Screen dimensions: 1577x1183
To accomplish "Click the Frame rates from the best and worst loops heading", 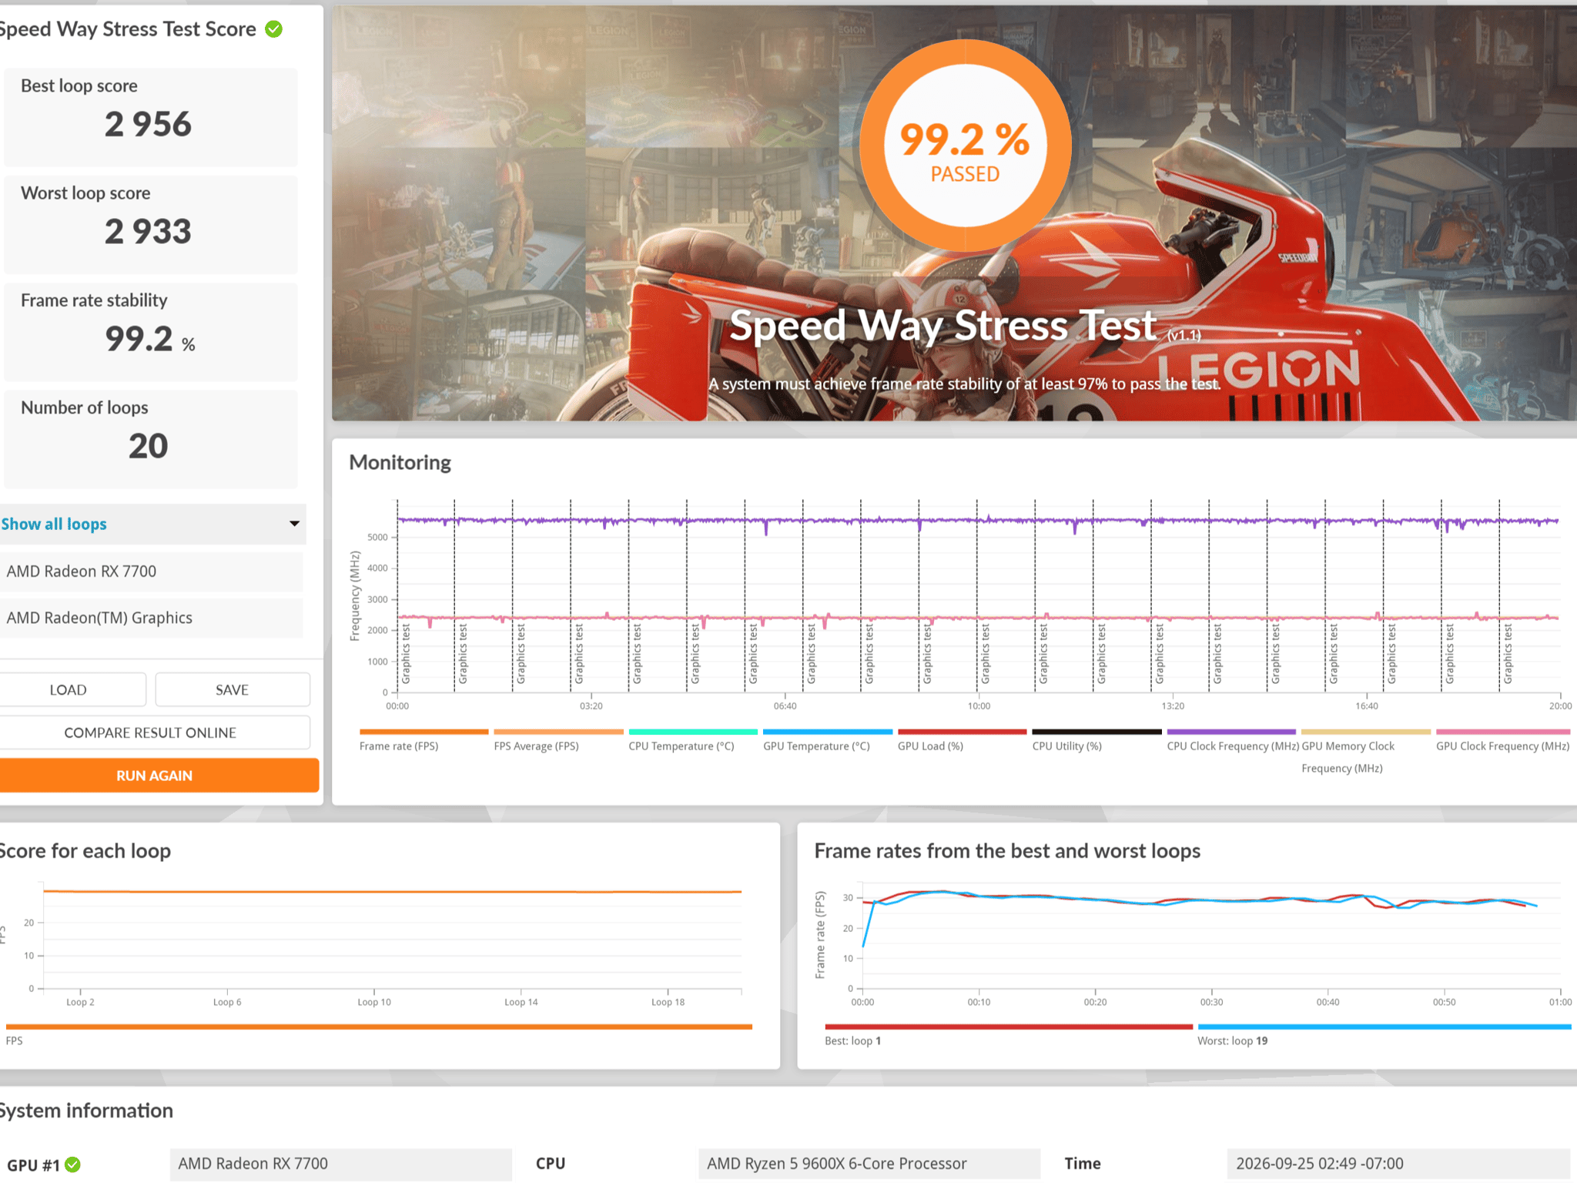I will point(1007,851).
